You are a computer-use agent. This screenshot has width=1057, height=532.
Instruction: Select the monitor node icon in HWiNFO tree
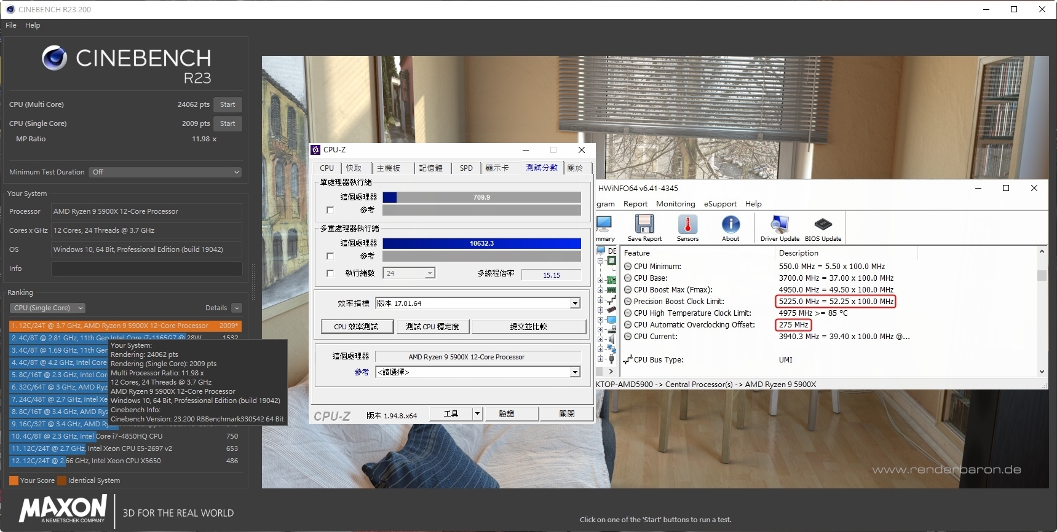612,319
